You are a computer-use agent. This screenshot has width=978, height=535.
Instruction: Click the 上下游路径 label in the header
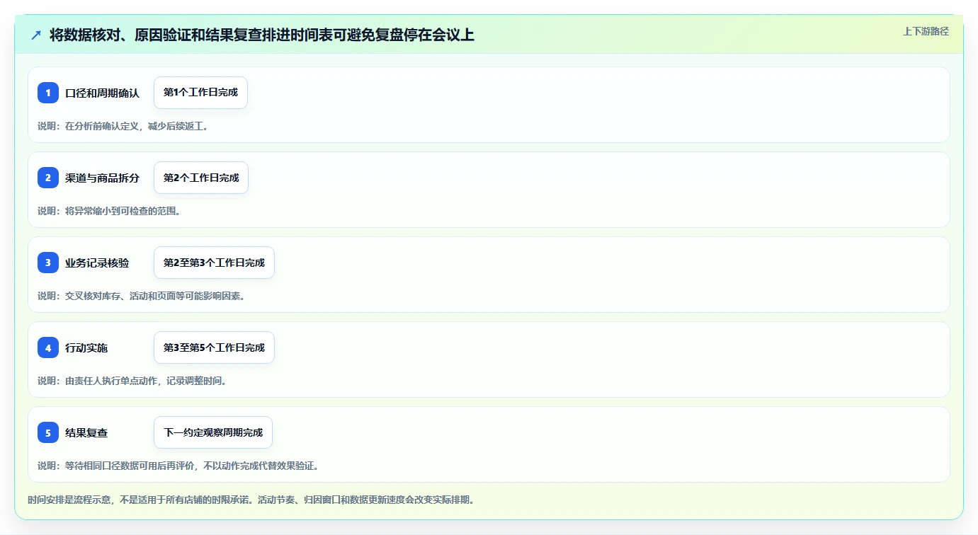[x=926, y=31]
